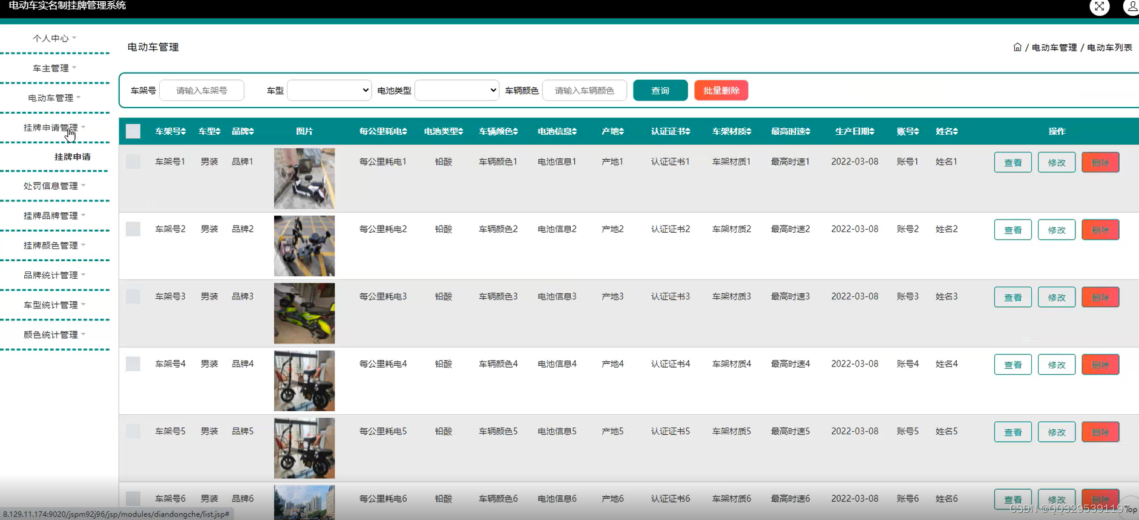Edit the 车架号3 row
This screenshot has width=1139, height=520.
click(x=1057, y=297)
